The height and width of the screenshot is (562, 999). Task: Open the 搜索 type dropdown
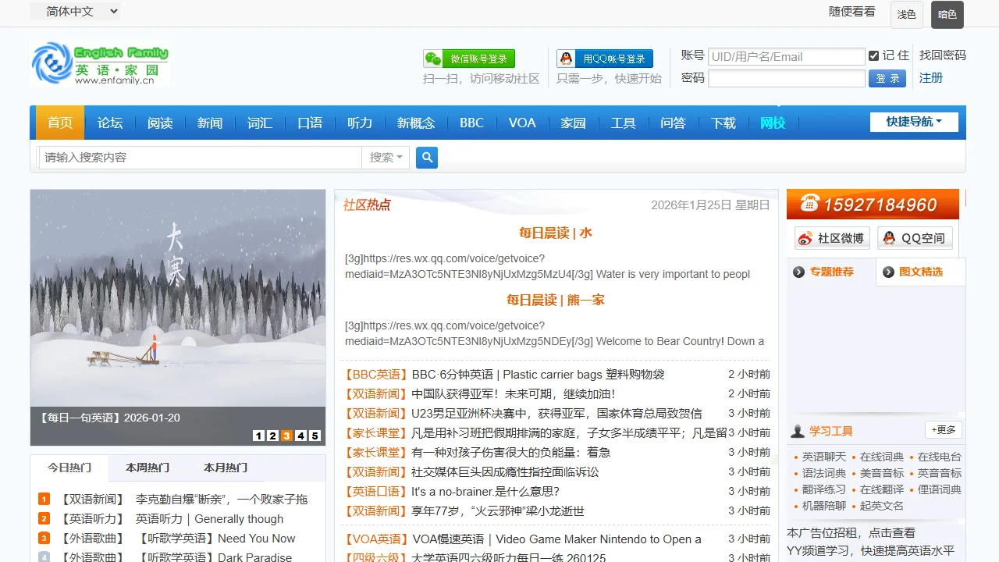[x=386, y=158]
